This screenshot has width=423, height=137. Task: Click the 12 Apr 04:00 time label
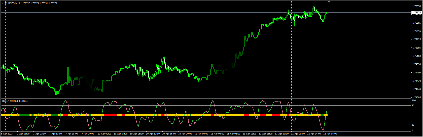click(x=314, y=134)
